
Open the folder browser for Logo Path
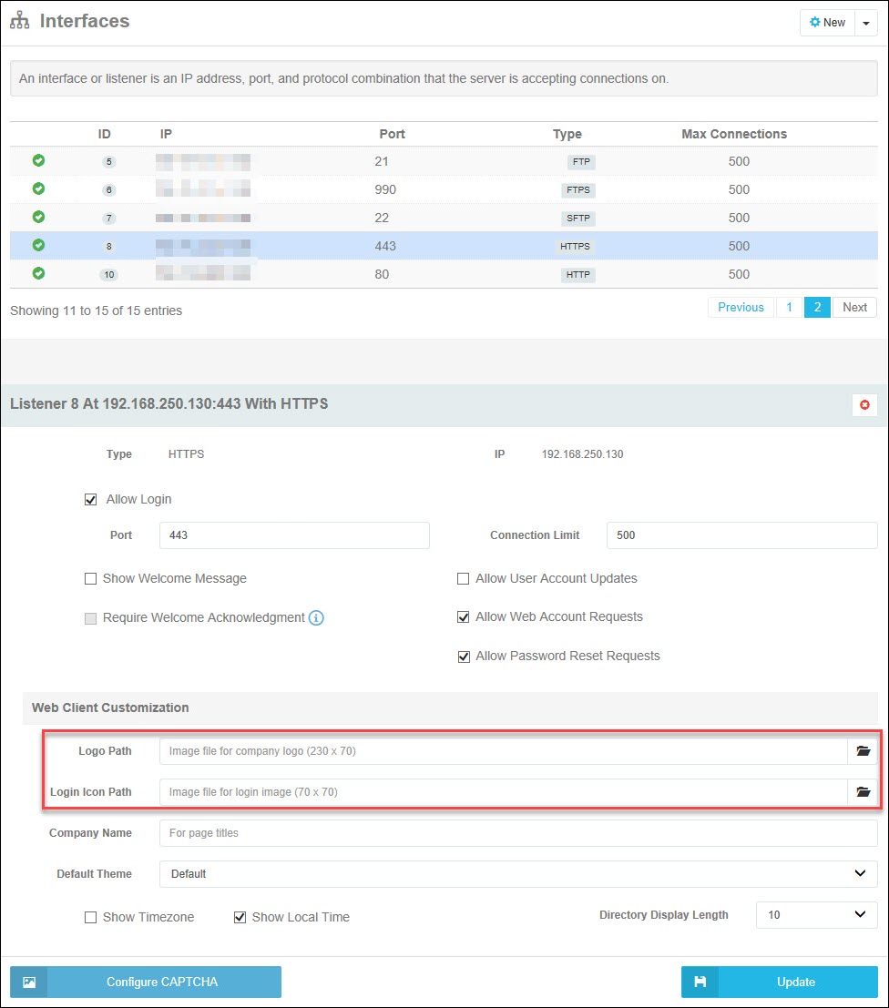coord(863,751)
